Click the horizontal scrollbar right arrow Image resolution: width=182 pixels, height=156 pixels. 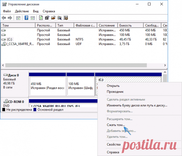[165, 65]
